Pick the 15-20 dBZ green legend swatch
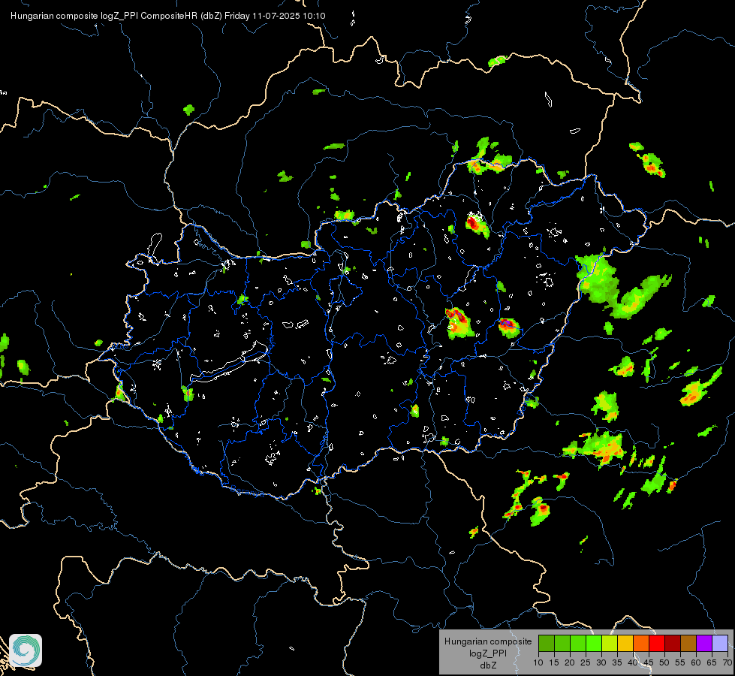This screenshot has width=735, height=676. (x=562, y=643)
